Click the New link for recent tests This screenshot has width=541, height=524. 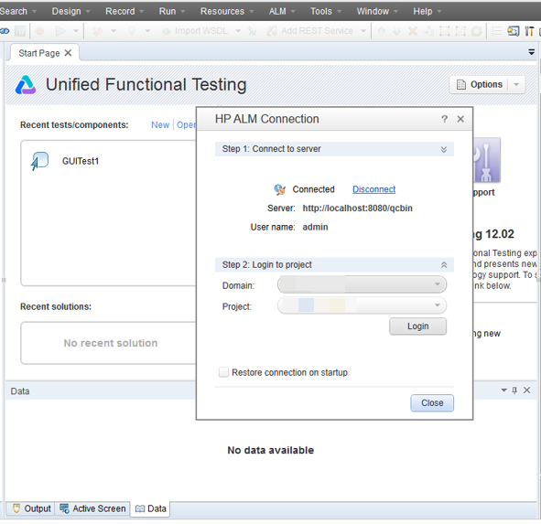pyautogui.click(x=160, y=124)
